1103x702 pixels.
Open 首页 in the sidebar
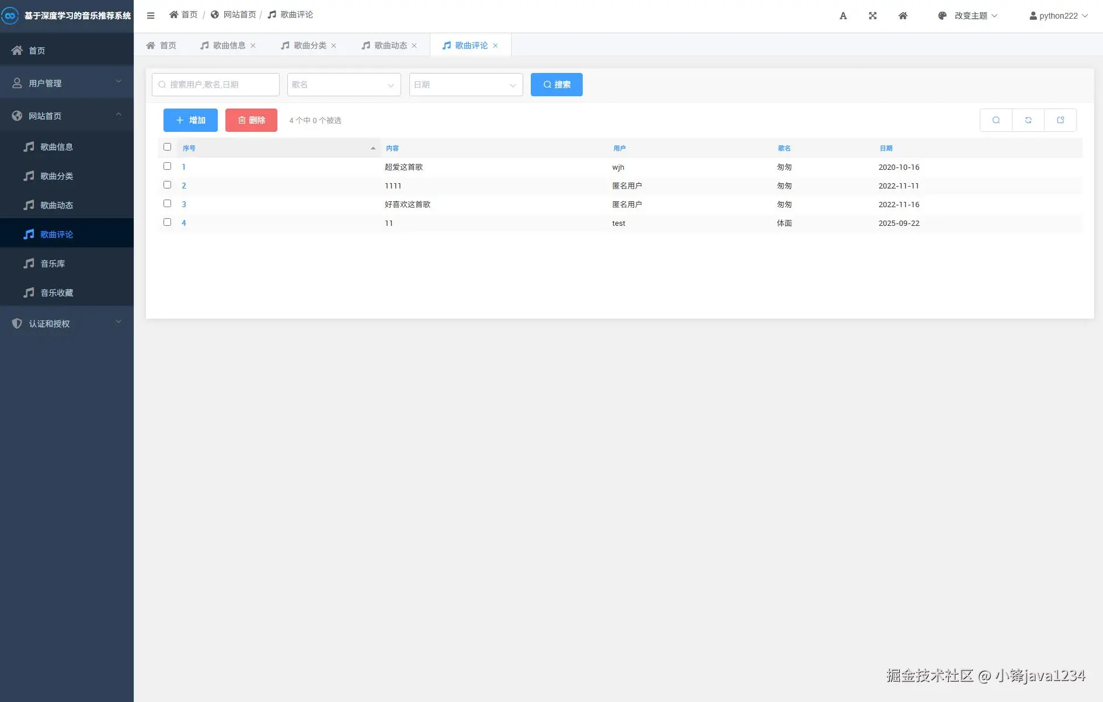click(67, 50)
